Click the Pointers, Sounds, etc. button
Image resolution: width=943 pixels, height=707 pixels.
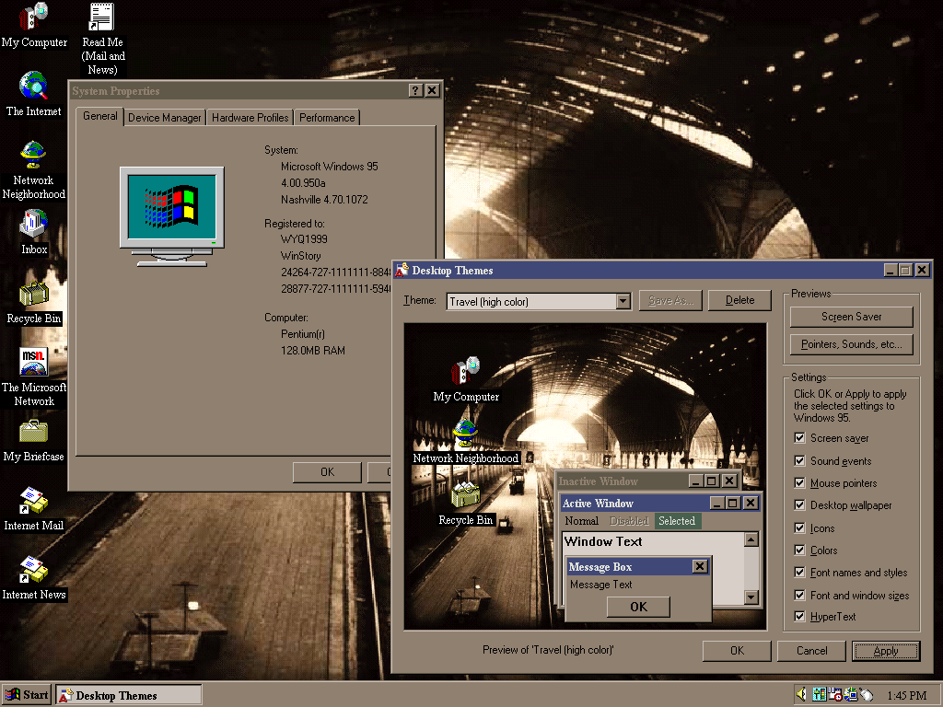click(851, 344)
